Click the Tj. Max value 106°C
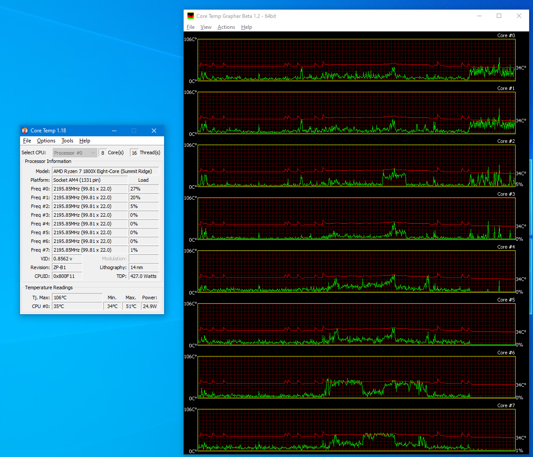533x457 pixels. [77, 298]
